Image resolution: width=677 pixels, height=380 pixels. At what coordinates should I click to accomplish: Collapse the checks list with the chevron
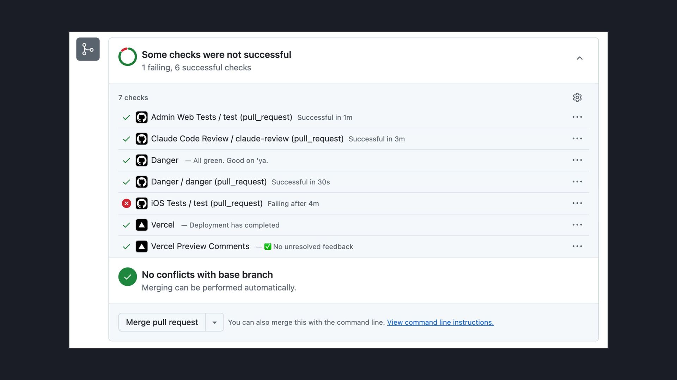coord(579,58)
